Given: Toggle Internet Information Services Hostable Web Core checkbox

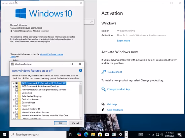Looking at the screenshot, I should (16, 116).
